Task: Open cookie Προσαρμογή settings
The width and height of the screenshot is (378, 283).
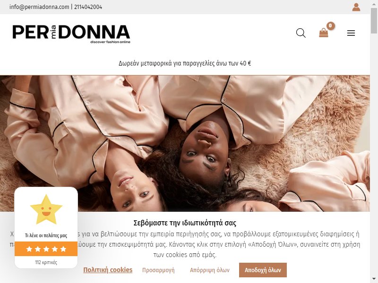Action: (x=158, y=270)
